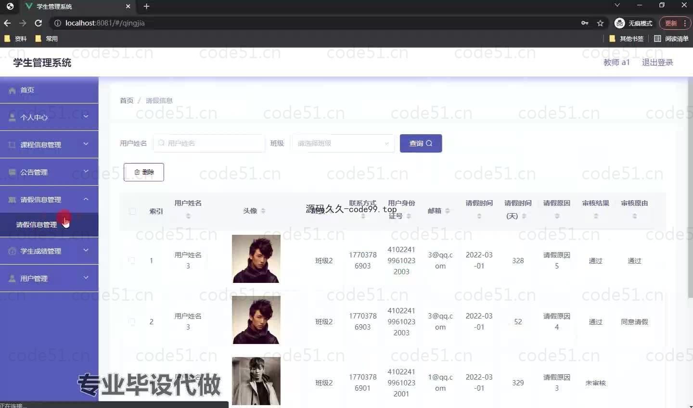The height and width of the screenshot is (408, 693).
Task: Check the checkbox for row 2
Action: (x=132, y=321)
